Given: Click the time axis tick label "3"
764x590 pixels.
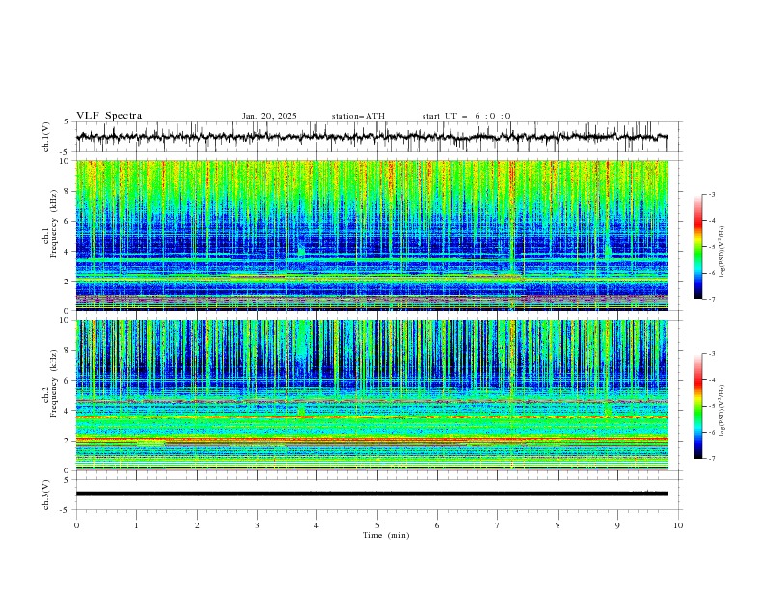Looking at the screenshot, I should coord(257,525).
